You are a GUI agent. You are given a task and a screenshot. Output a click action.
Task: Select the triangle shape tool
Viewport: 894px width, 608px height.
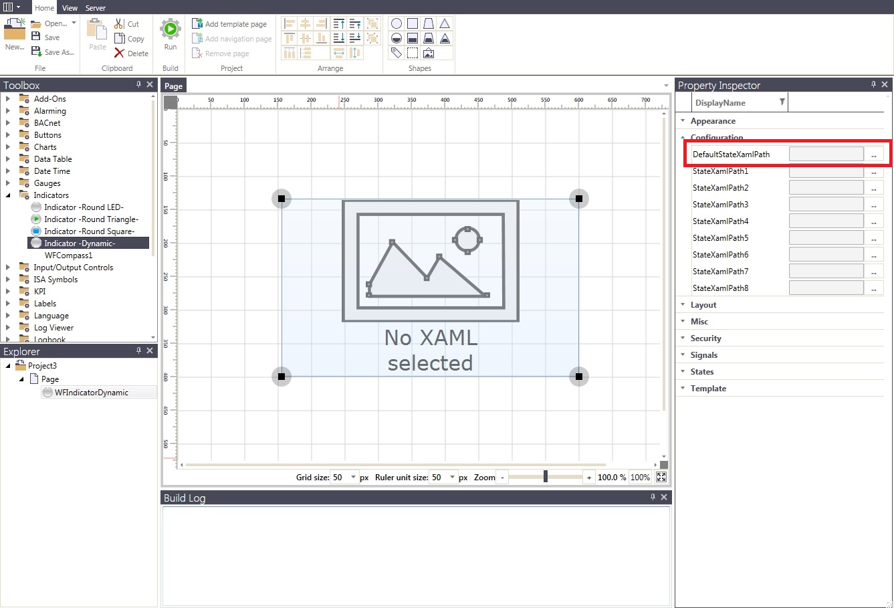click(x=445, y=23)
